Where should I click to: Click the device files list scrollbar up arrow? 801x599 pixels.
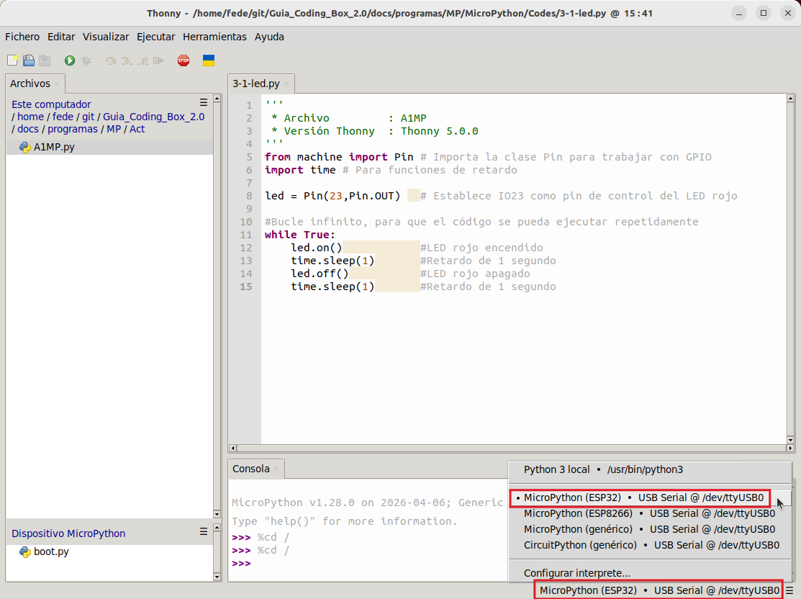217,528
